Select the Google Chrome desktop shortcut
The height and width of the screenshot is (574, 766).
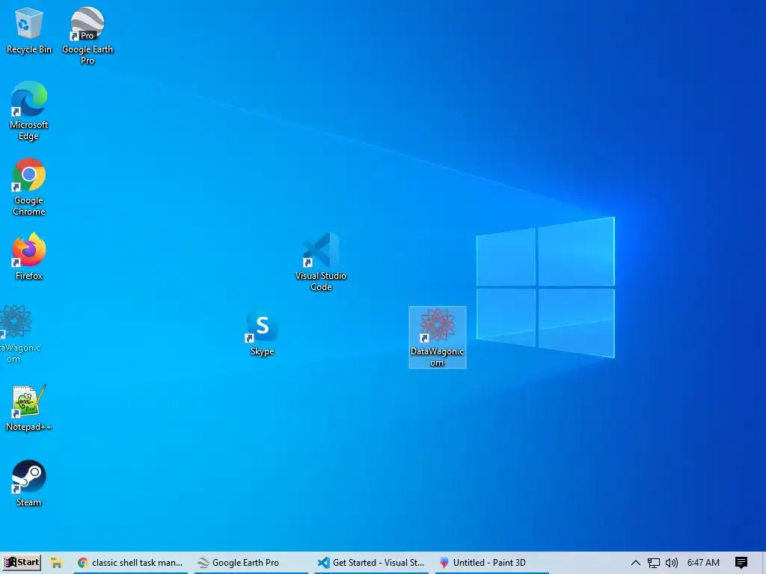(x=29, y=186)
